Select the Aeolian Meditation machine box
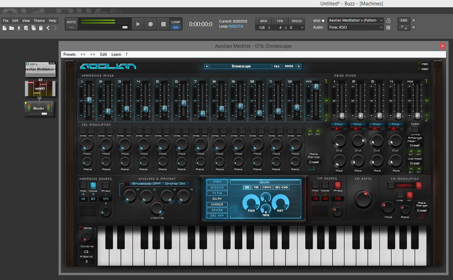Screen dimensions: 453x280 point(41,69)
